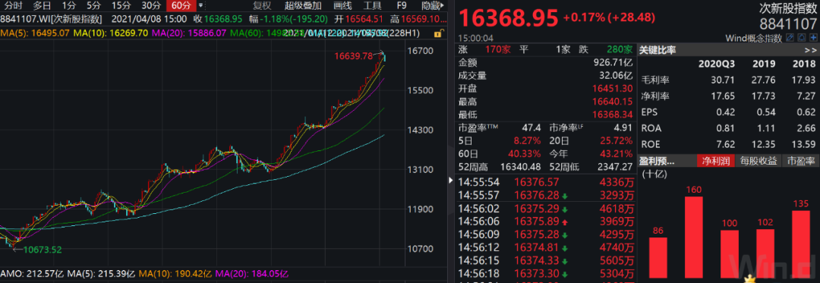This screenshot has height=283, width=820.
Task: Select the 市盈率 forecast tab
Action: [800, 161]
